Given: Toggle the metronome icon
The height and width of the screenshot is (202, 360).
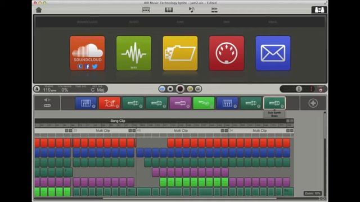Looking at the screenshot, I should [37, 89].
